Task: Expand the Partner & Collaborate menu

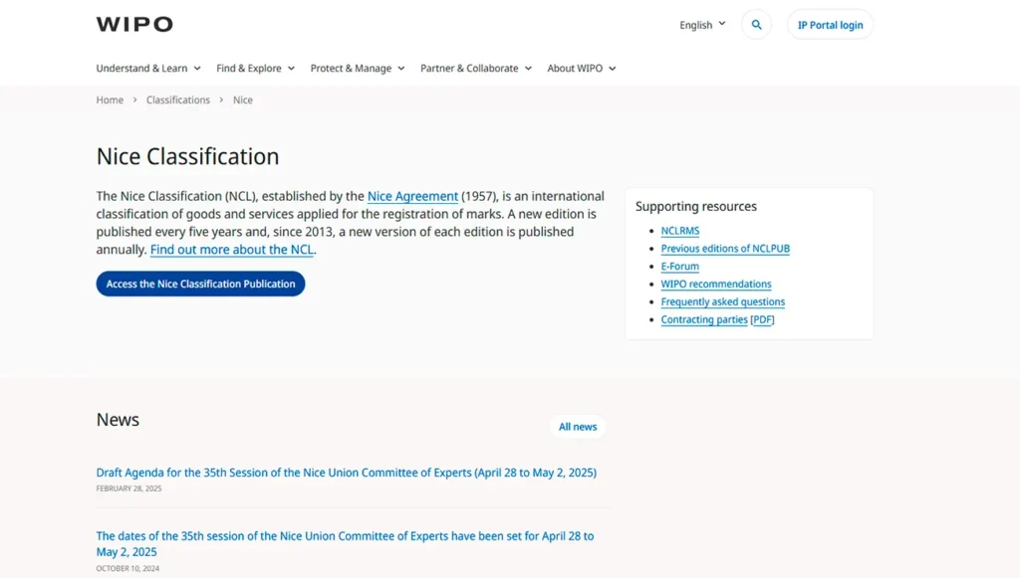Action: (475, 69)
